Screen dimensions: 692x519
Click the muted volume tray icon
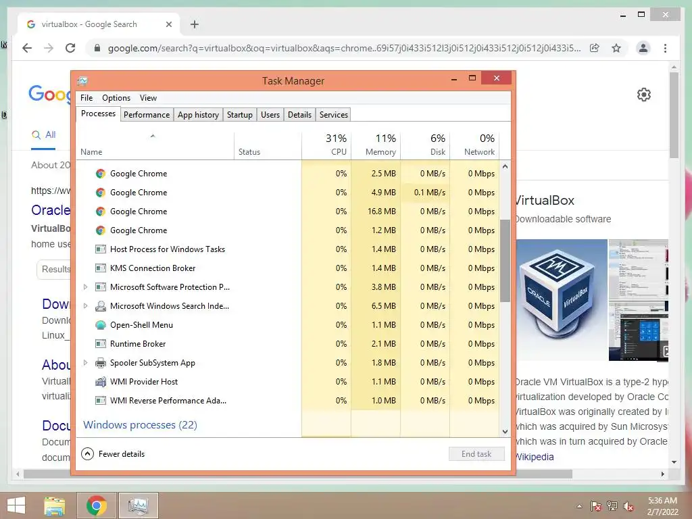[628, 506]
